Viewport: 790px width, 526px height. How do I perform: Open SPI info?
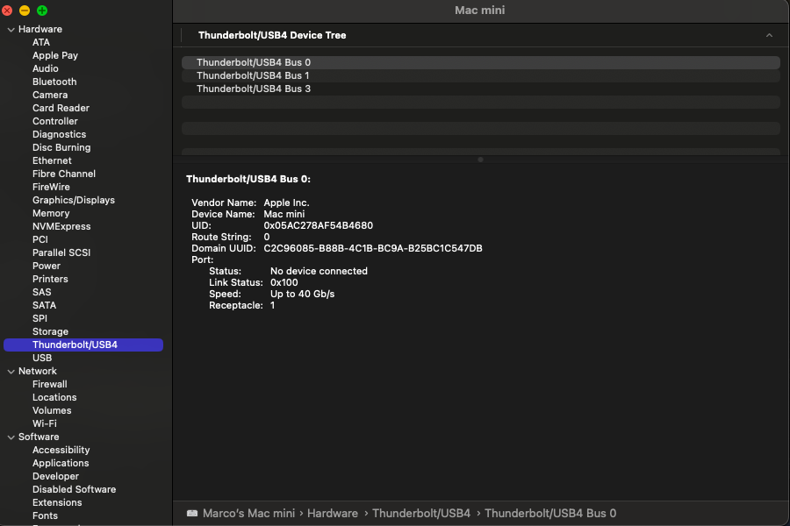point(39,318)
